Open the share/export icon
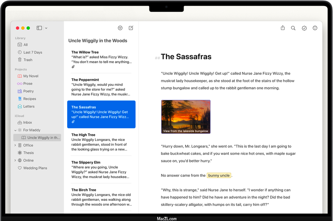The height and width of the screenshot is (221, 333). click(x=283, y=28)
